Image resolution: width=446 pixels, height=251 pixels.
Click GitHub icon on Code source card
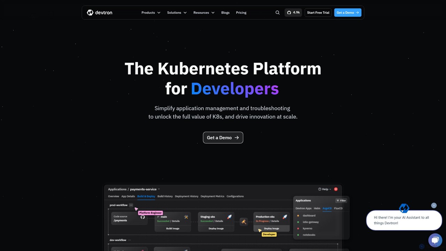pos(143,217)
